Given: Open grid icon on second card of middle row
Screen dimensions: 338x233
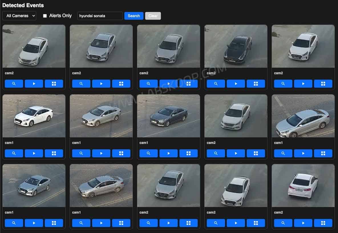Looking at the screenshot, I should tap(121, 153).
